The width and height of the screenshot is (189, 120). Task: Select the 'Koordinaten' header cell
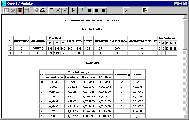(56, 39)
